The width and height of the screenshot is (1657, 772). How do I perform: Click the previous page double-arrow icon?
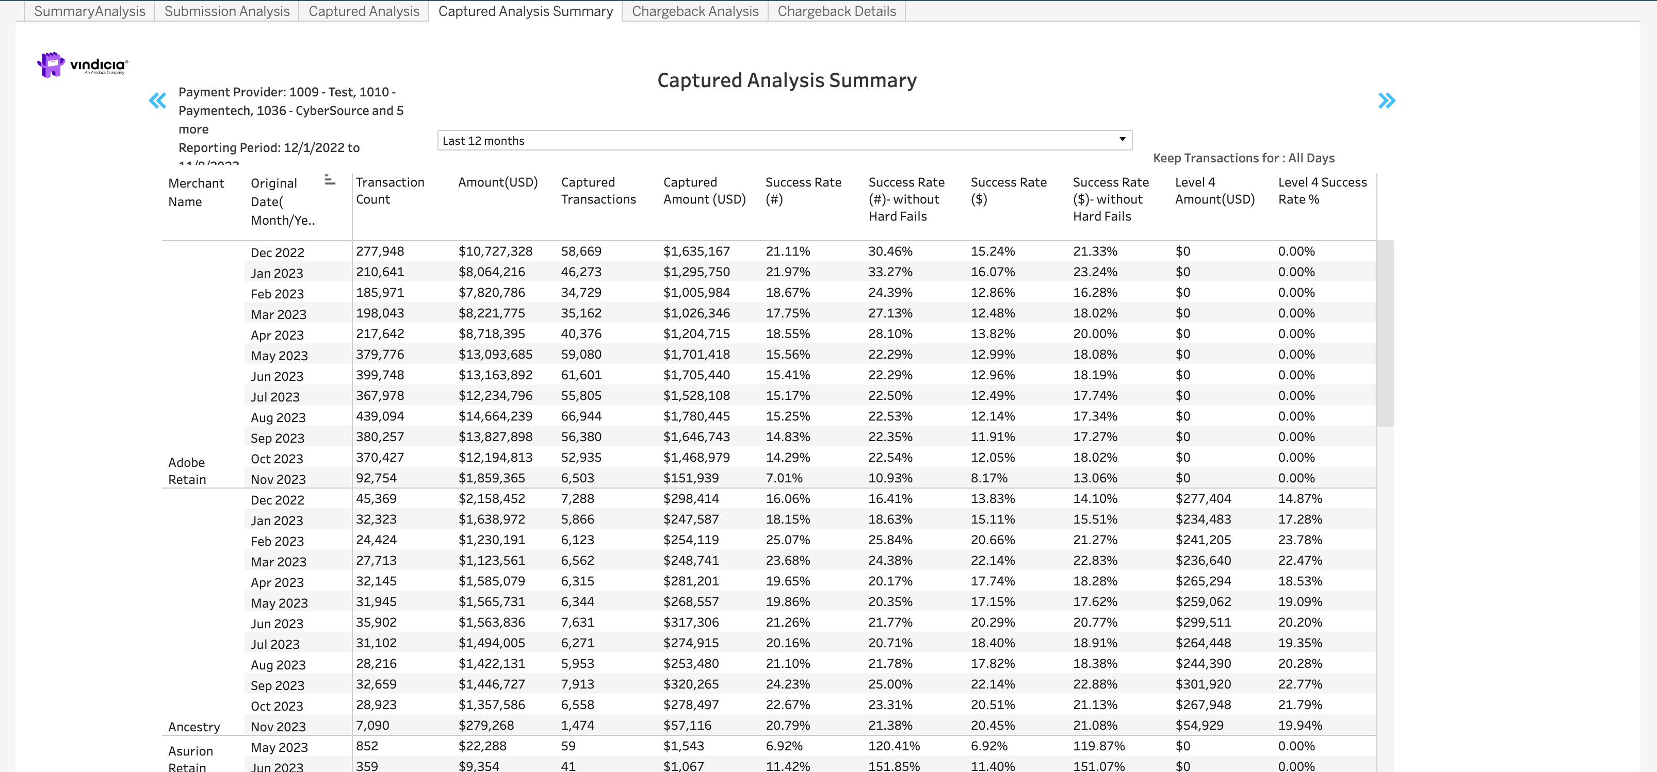coord(157,101)
